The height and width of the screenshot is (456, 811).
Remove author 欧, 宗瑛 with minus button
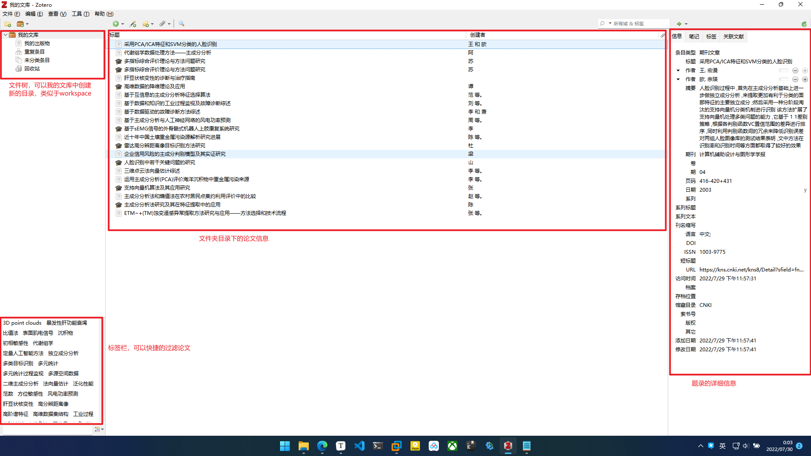795,79
